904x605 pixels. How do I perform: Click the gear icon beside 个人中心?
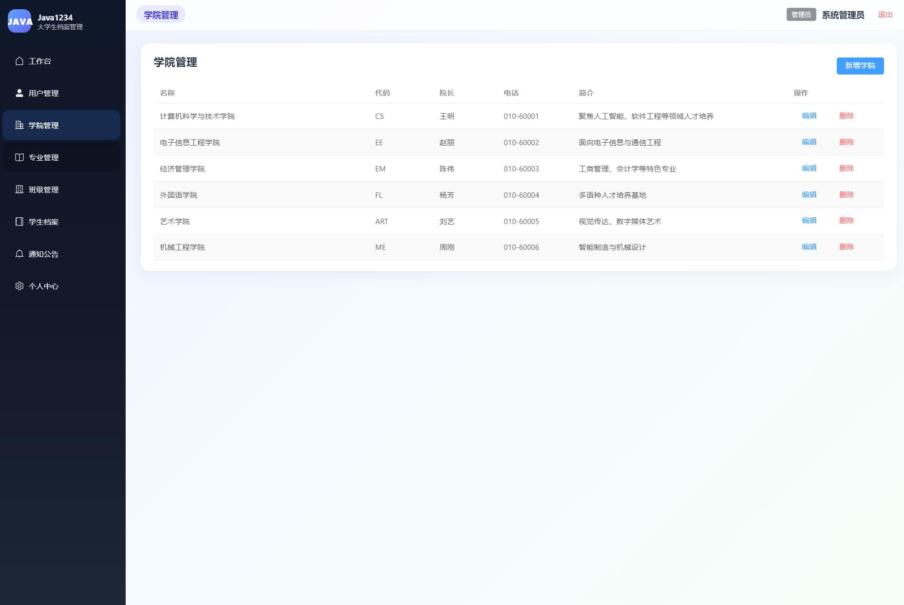click(19, 286)
